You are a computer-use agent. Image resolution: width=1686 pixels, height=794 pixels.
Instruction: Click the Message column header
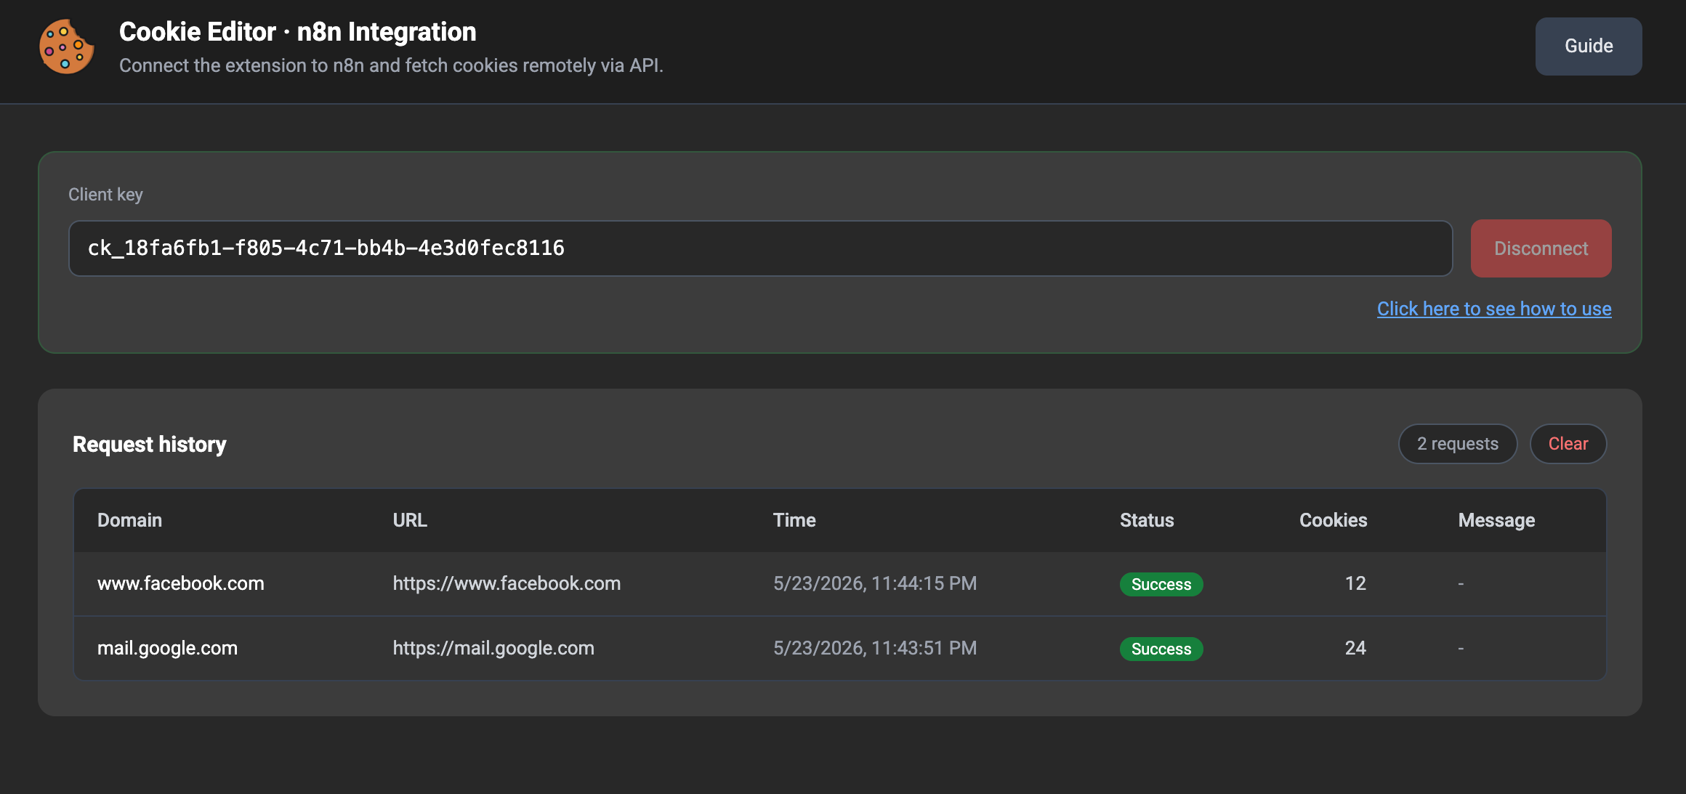[x=1496, y=520]
